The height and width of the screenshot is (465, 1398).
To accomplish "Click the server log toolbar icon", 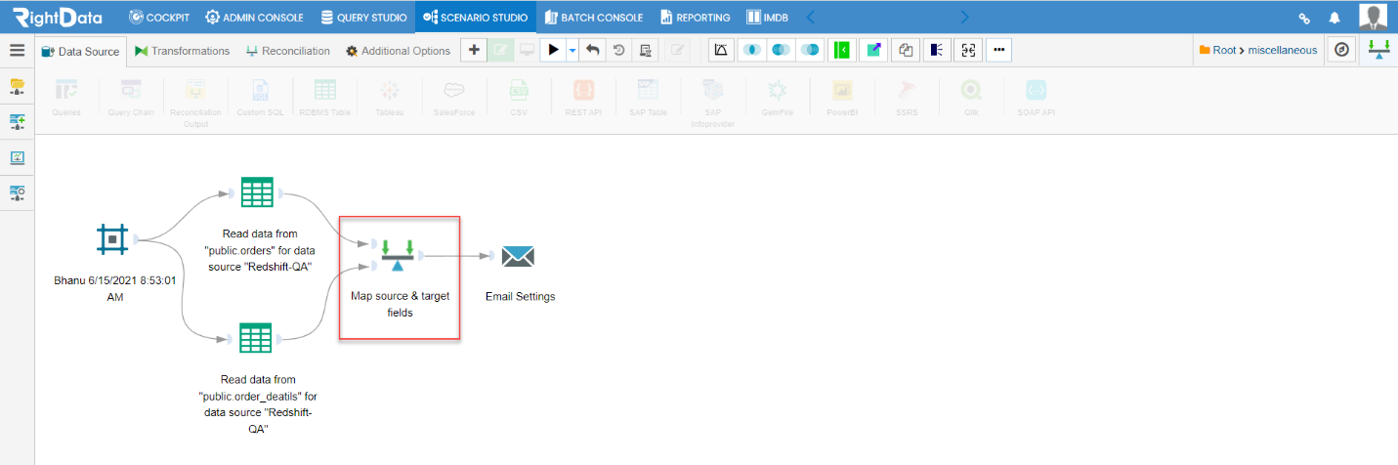I will [645, 50].
